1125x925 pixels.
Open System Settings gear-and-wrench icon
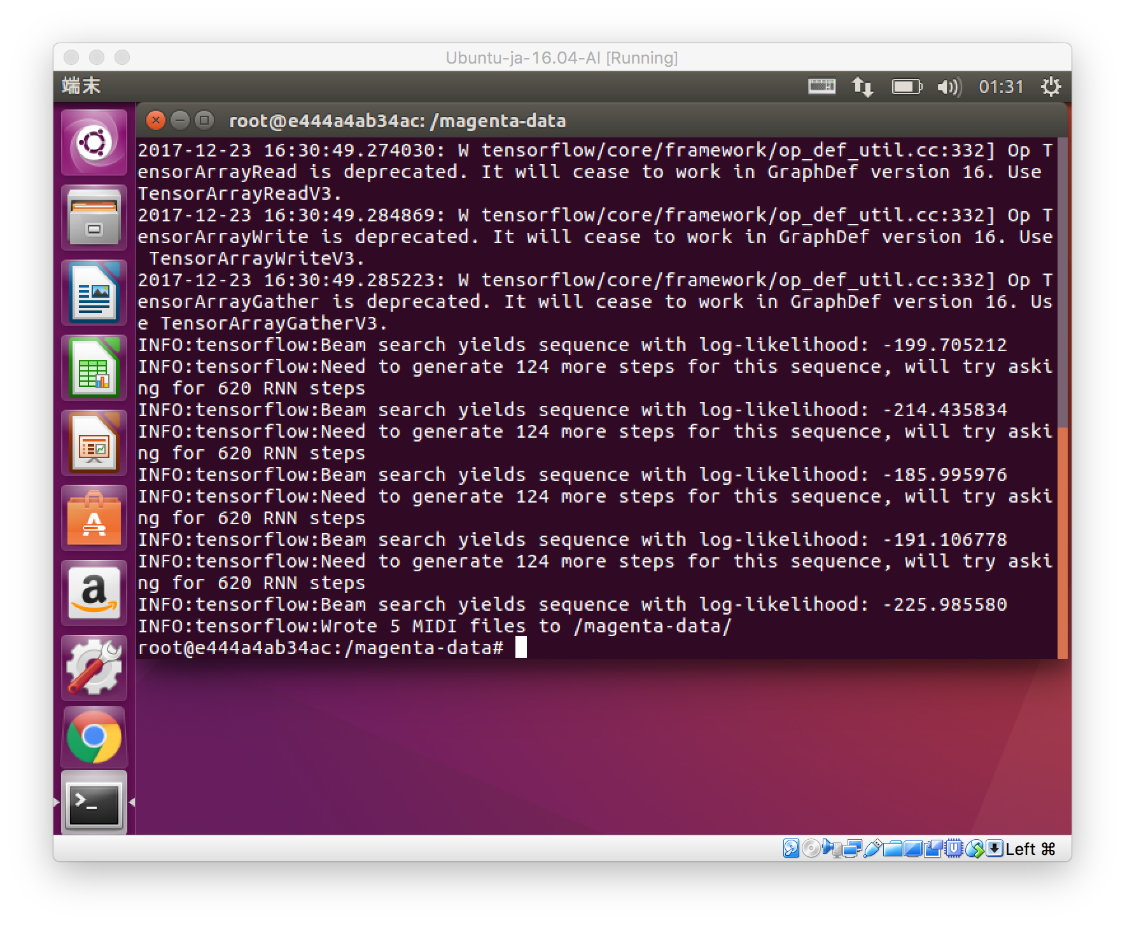pos(94,668)
